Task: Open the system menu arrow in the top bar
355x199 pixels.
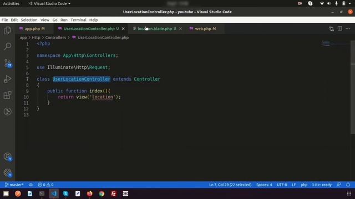Action: click(350, 3)
